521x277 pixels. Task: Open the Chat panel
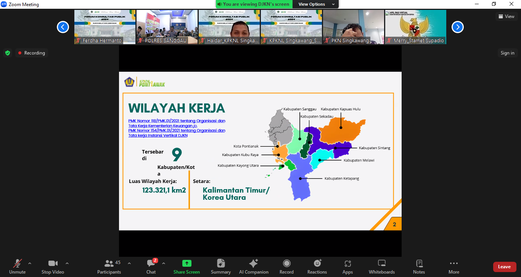coord(151,266)
